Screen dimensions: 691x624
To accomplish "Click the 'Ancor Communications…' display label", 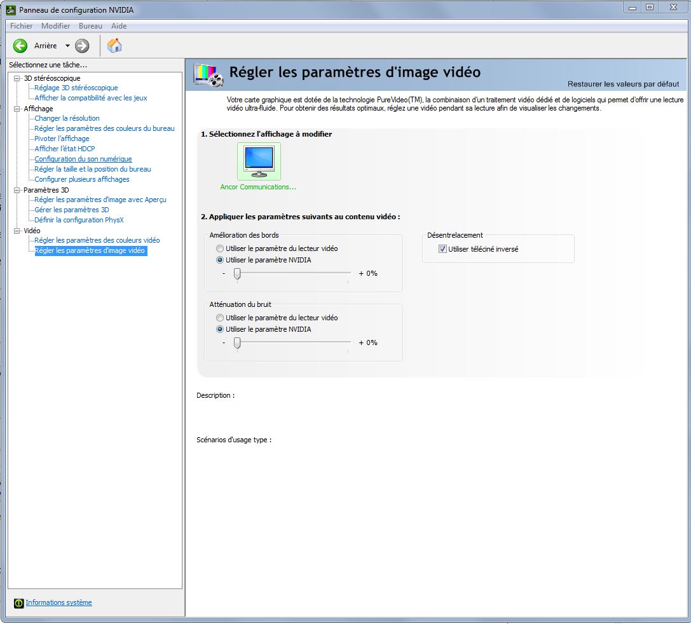I will (258, 187).
